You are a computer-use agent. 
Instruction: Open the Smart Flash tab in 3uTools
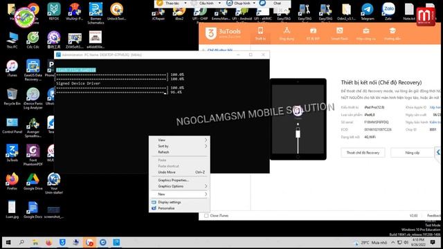point(339,34)
